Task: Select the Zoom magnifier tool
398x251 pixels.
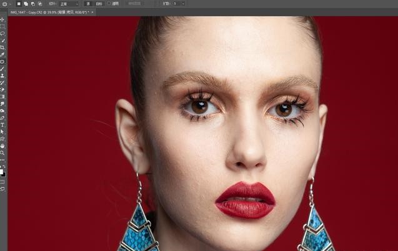Action: pyautogui.click(x=2, y=153)
